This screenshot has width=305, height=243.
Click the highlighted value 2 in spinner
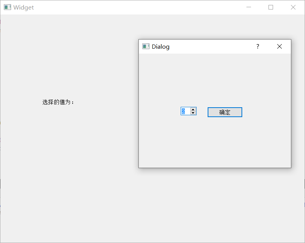(183, 111)
